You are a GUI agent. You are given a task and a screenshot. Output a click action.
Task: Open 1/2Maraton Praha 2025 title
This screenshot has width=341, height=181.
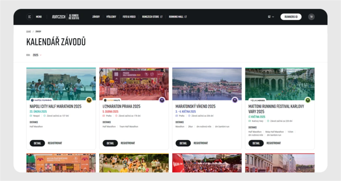point(121,106)
